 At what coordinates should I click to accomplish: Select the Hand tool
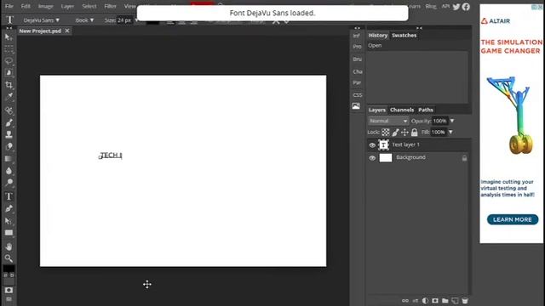(x=9, y=246)
